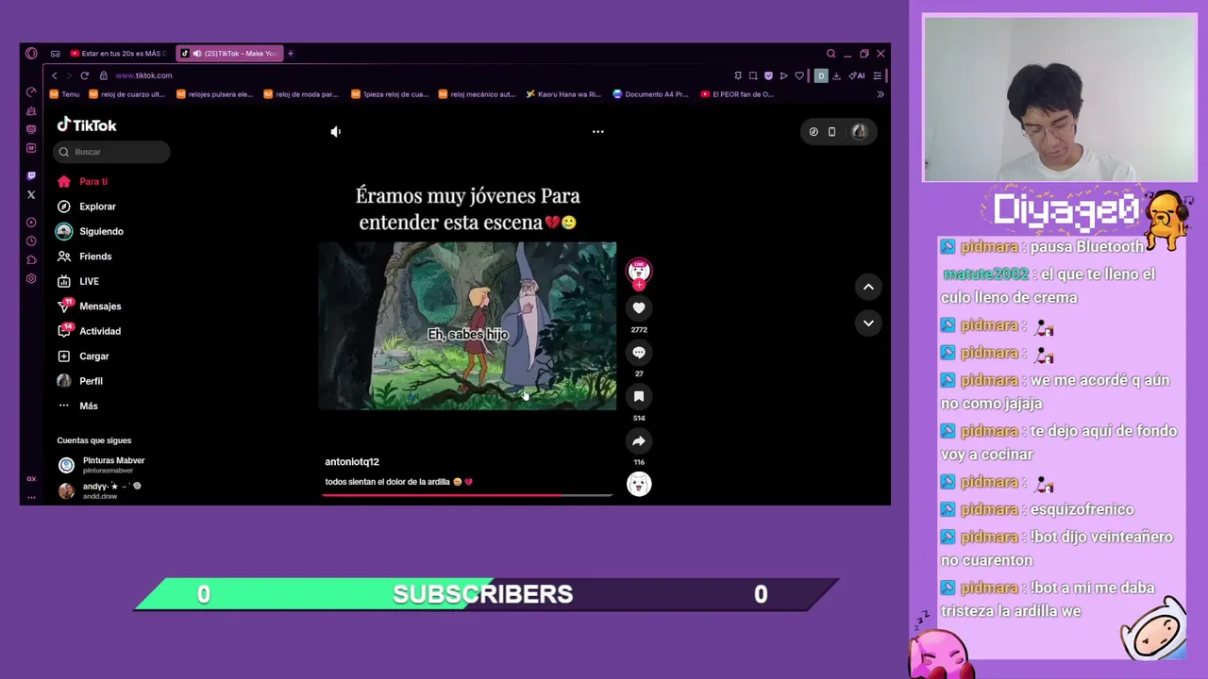This screenshot has height=679, width=1208.
Task: Open video comments bubble icon
Action: point(639,353)
